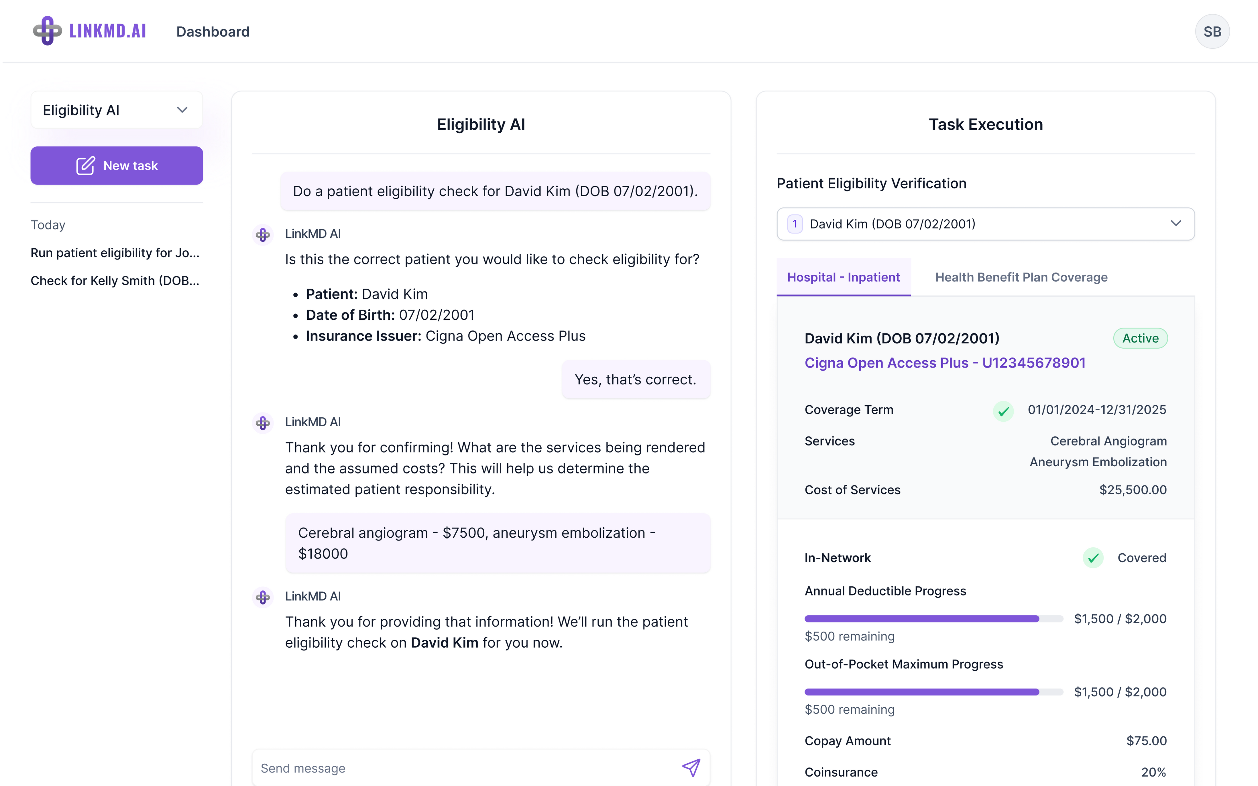Screen dimensions: 1258x786
Task: Open the SB user avatar
Action: click(1212, 32)
